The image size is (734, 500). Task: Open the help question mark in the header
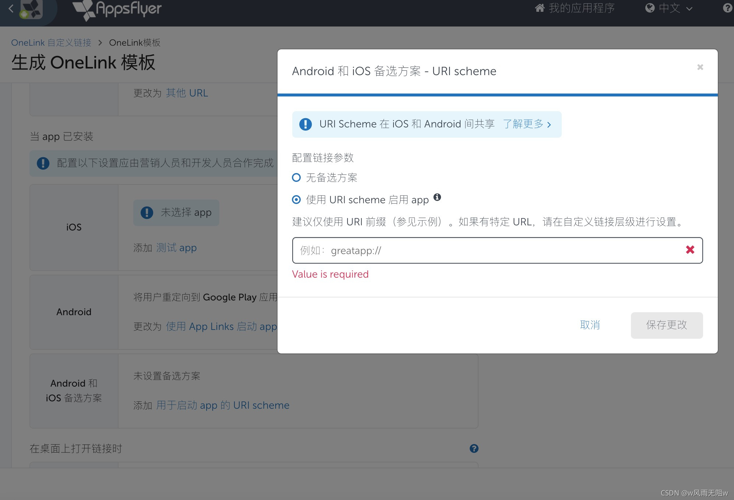pos(727,8)
